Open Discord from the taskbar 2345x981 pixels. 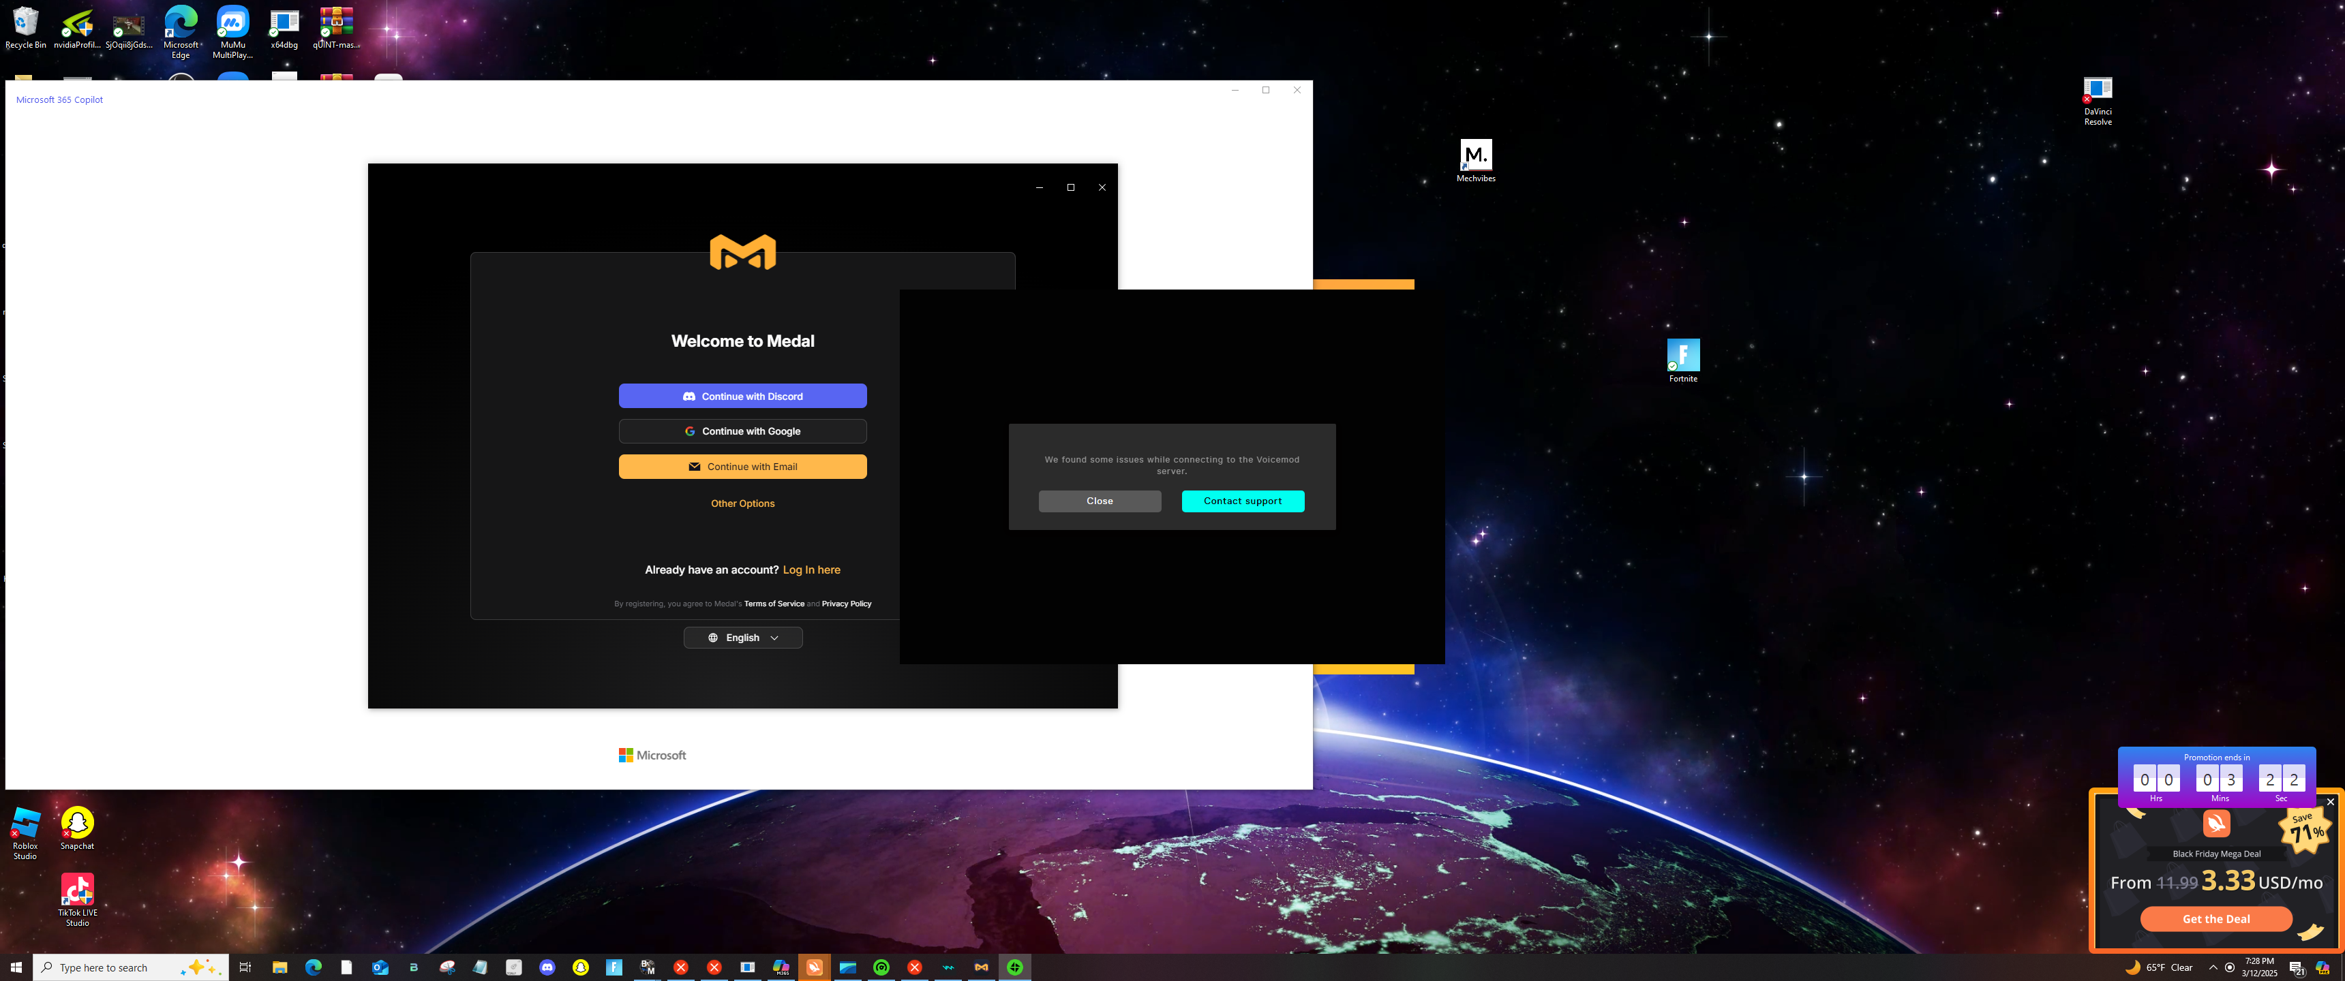coord(547,967)
